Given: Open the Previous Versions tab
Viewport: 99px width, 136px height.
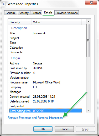Looking at the screenshot, I should coord(67,13).
